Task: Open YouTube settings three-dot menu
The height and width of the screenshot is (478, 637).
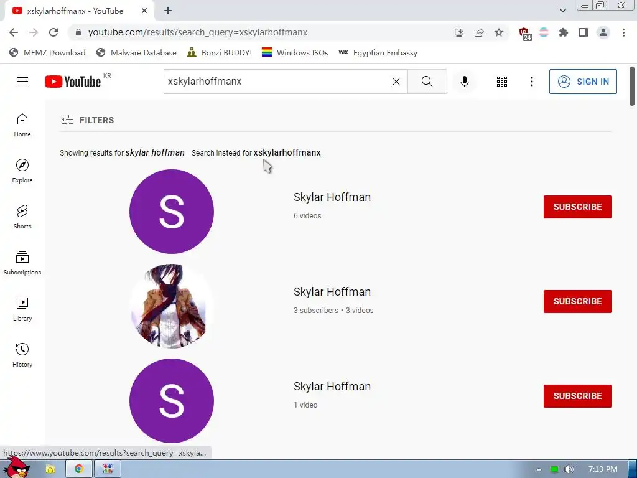Action: [531, 82]
